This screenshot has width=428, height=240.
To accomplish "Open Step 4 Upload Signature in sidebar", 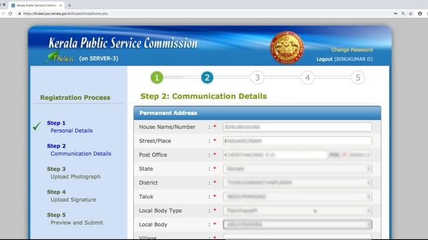I will click(x=72, y=195).
